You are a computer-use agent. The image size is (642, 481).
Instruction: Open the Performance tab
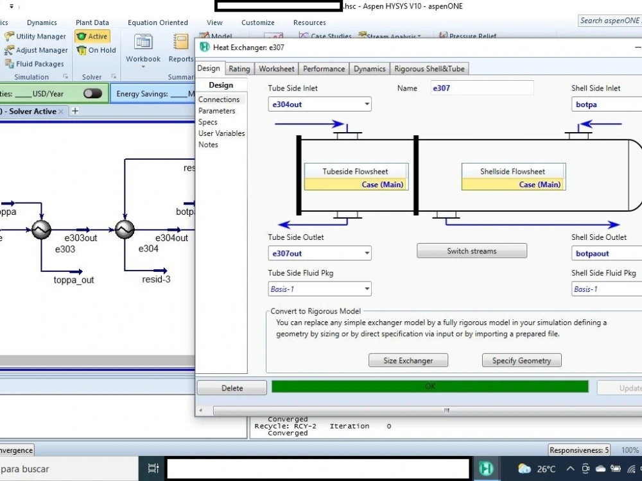pos(324,69)
